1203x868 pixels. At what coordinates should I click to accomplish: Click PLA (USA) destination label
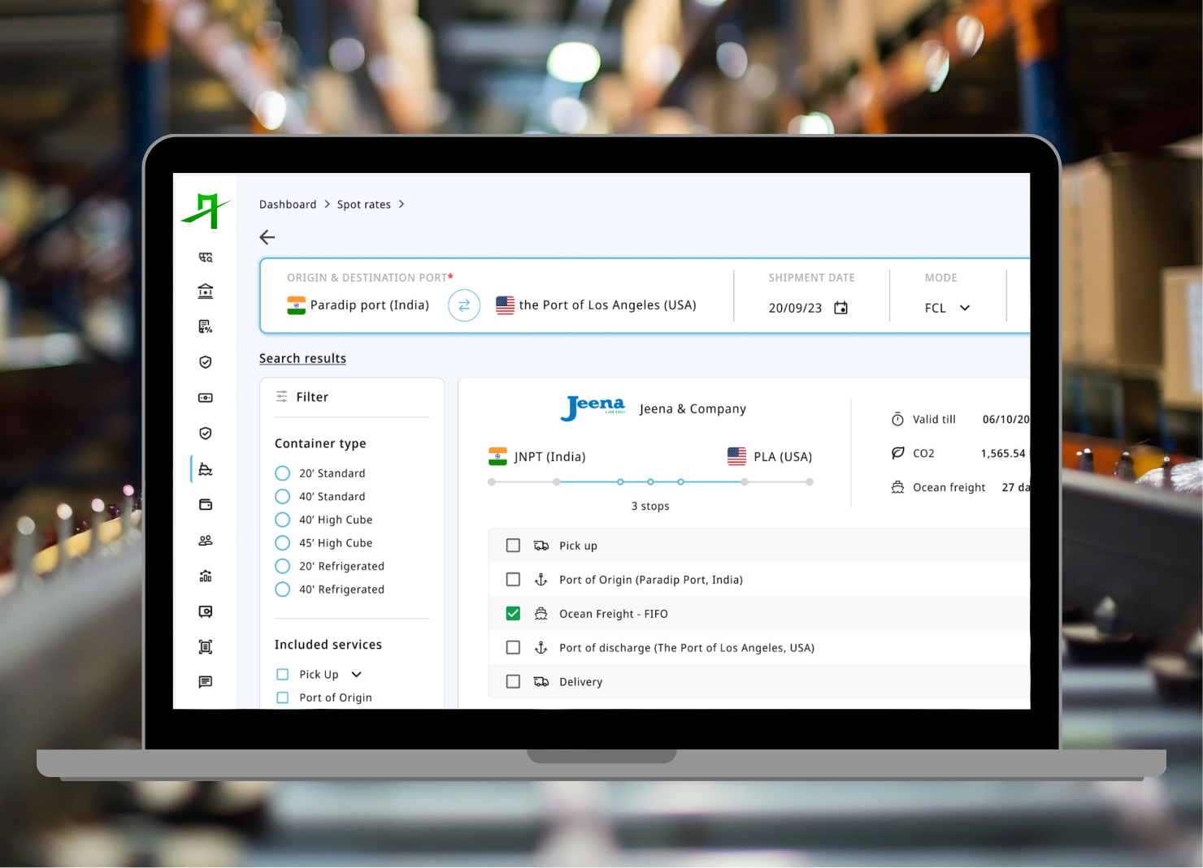783,457
